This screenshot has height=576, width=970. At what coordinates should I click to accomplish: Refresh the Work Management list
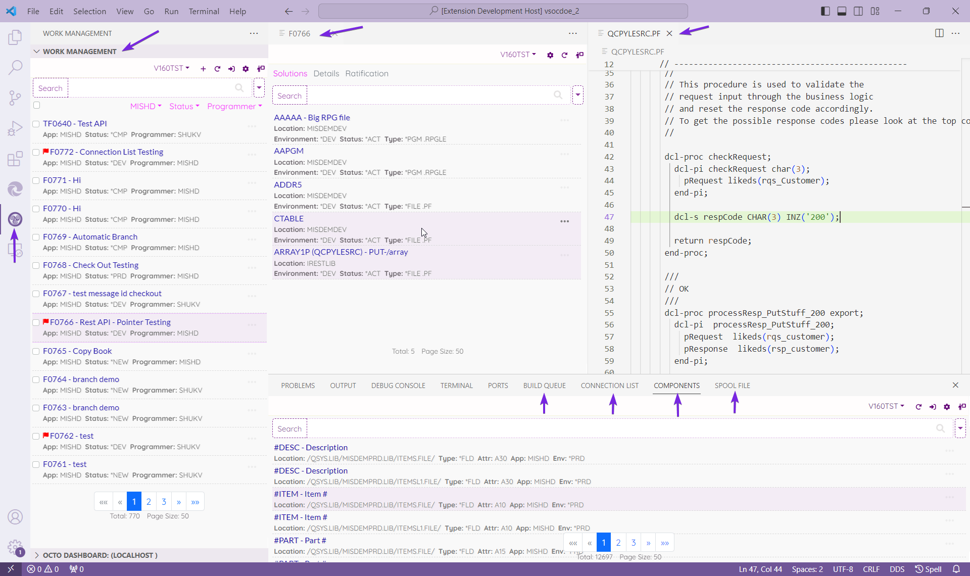click(x=217, y=69)
